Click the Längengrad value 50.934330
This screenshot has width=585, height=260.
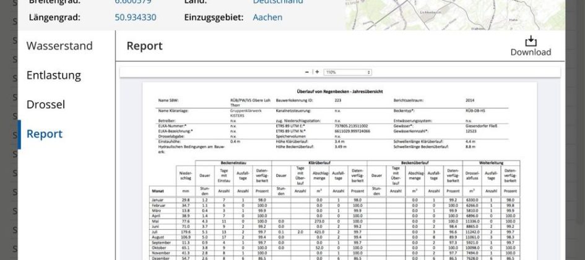136,17
